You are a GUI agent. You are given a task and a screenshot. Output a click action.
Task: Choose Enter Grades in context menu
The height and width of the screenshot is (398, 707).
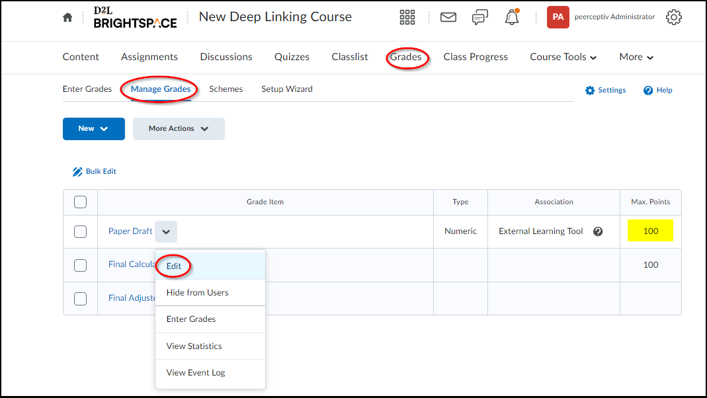[210, 319]
